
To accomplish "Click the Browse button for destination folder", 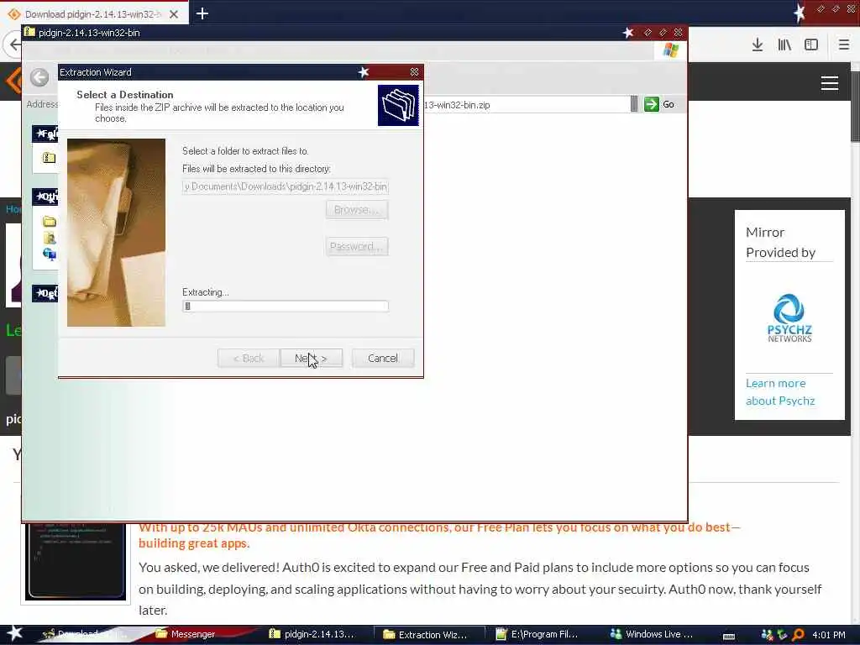I will (x=356, y=209).
